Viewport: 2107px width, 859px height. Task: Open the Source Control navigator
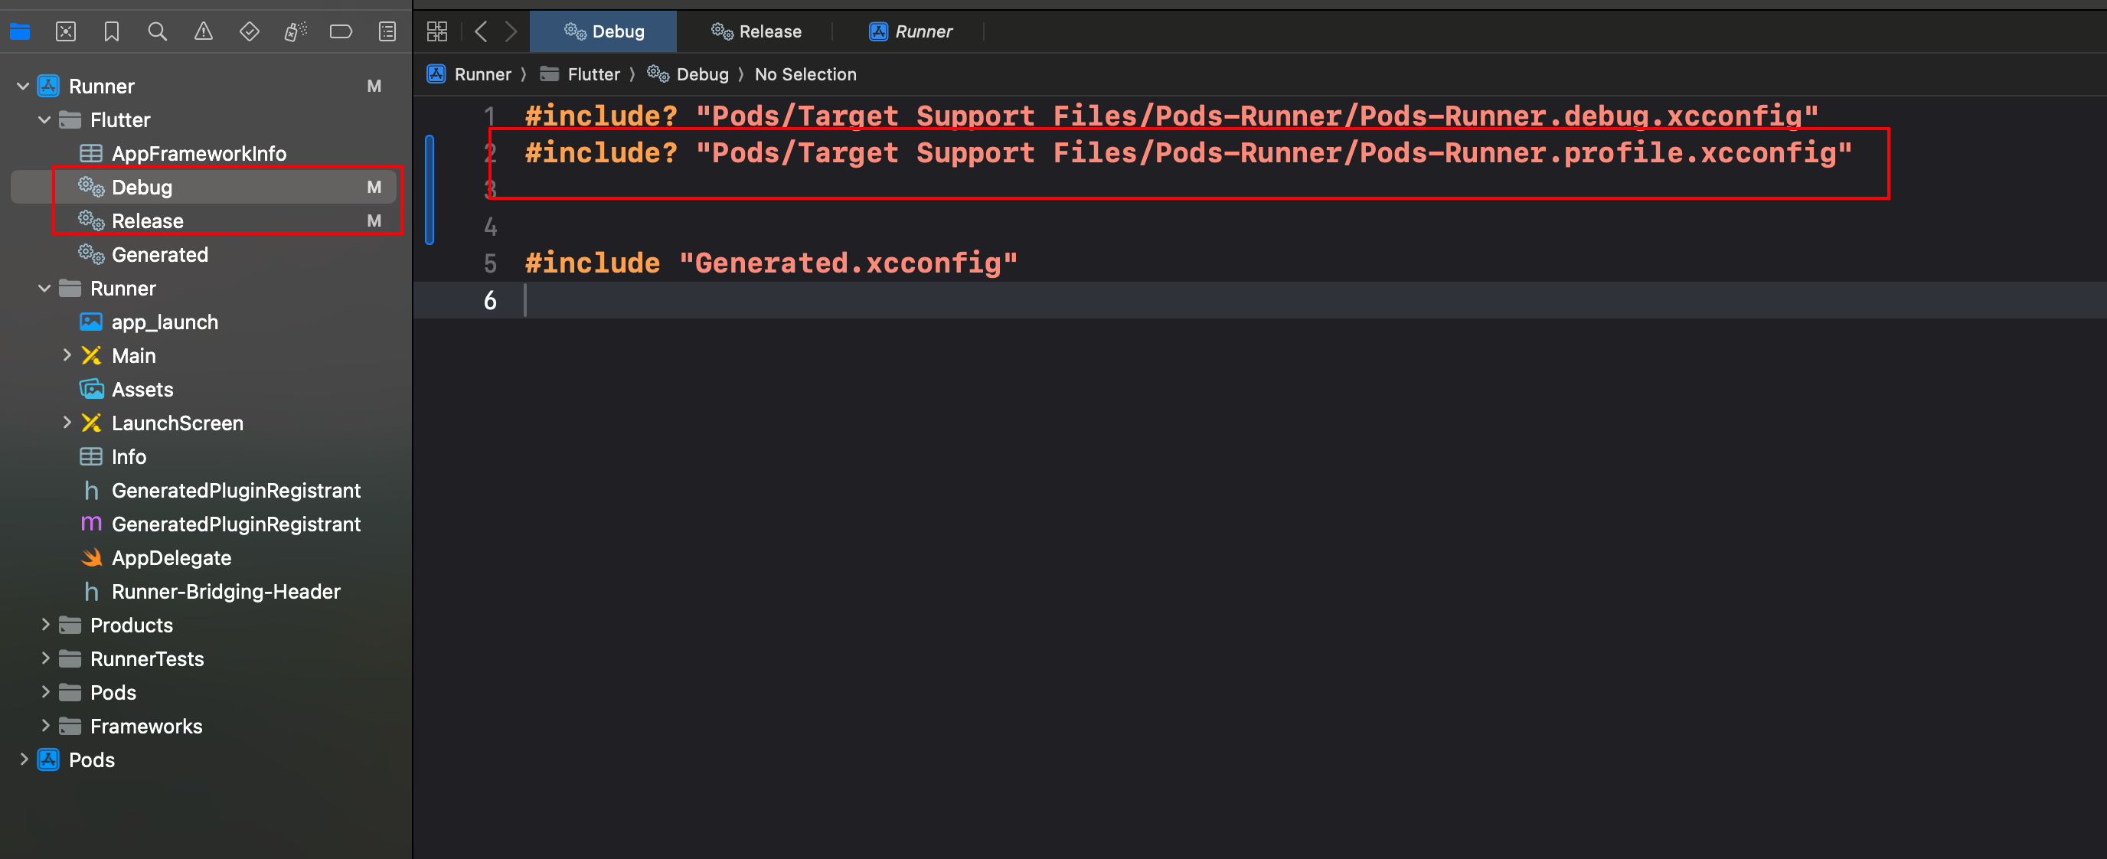point(65,32)
